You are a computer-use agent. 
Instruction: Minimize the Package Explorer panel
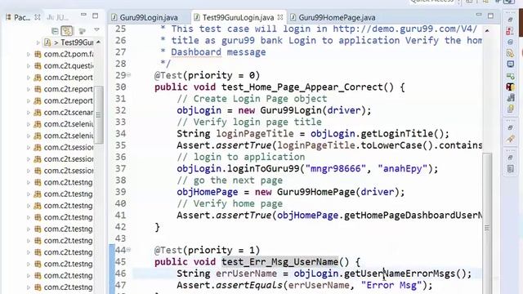pos(83,15)
